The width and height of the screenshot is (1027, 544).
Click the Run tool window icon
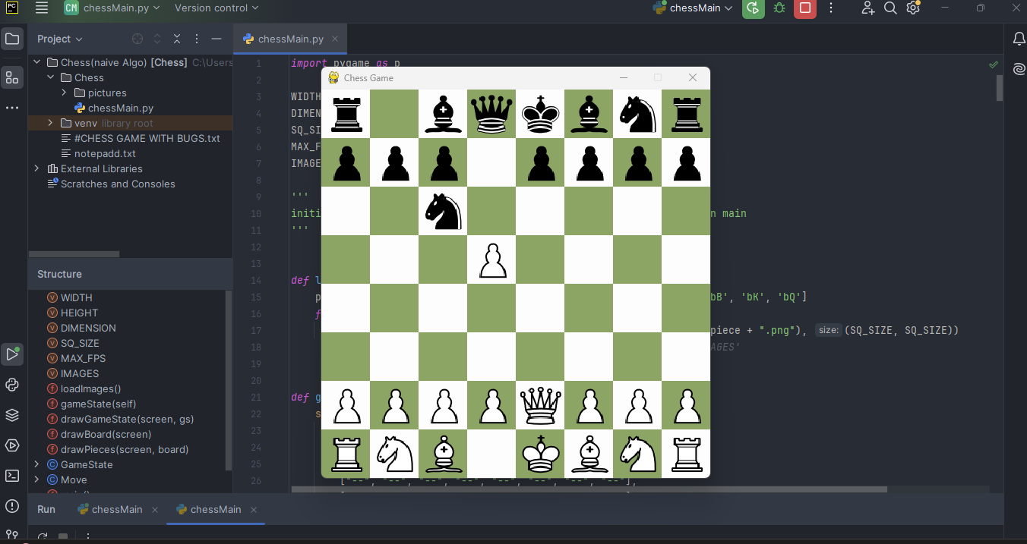click(x=12, y=354)
